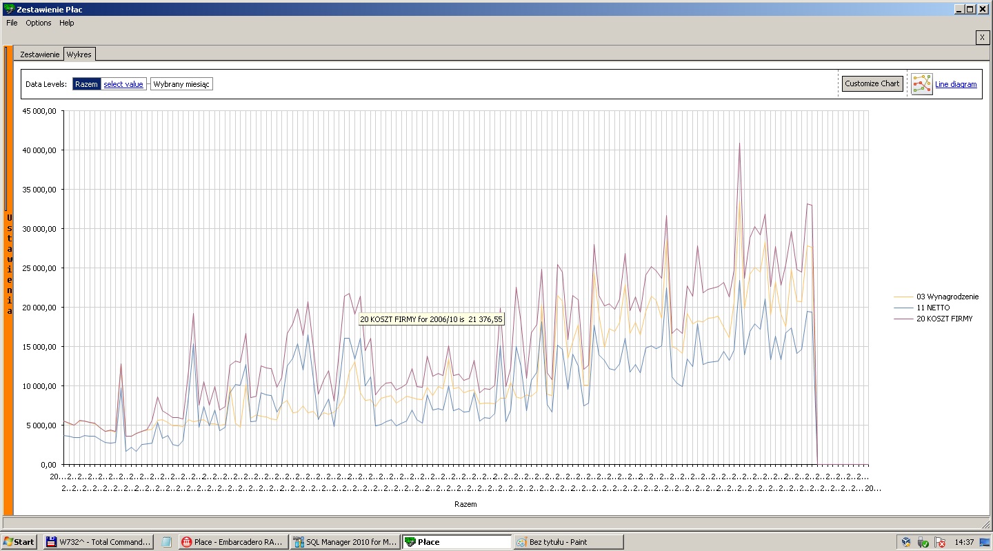Image resolution: width=993 pixels, height=551 pixels.
Task: Switch to the Zestawienie tab
Action: click(39, 54)
